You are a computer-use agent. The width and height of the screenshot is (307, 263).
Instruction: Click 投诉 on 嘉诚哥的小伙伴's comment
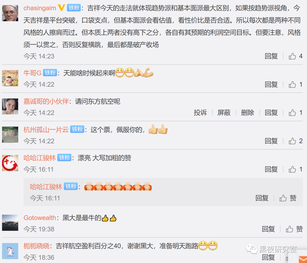200,113
